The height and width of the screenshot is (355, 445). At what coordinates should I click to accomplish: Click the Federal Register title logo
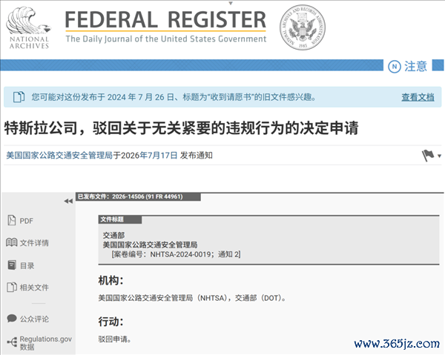click(165, 19)
